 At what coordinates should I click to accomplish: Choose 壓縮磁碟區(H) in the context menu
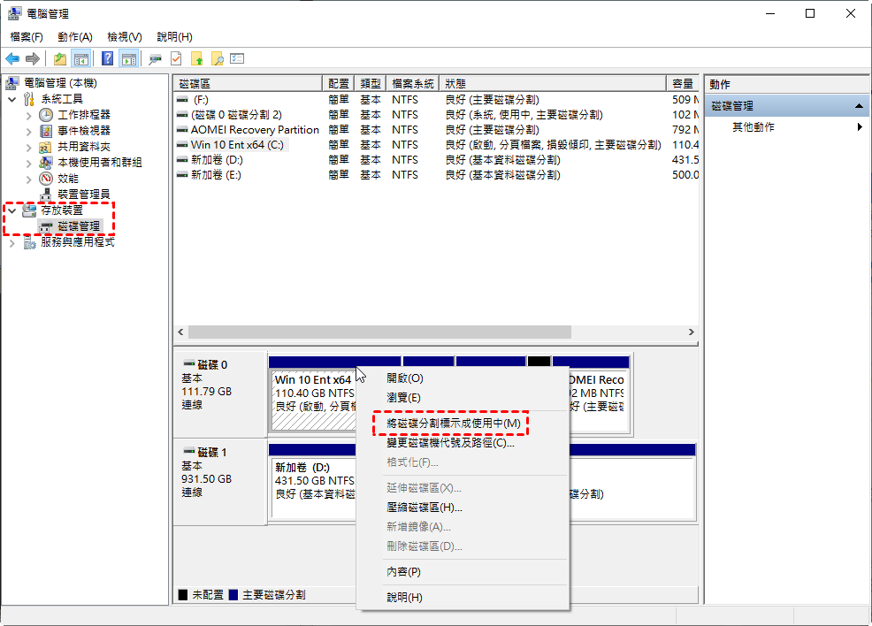(x=424, y=508)
